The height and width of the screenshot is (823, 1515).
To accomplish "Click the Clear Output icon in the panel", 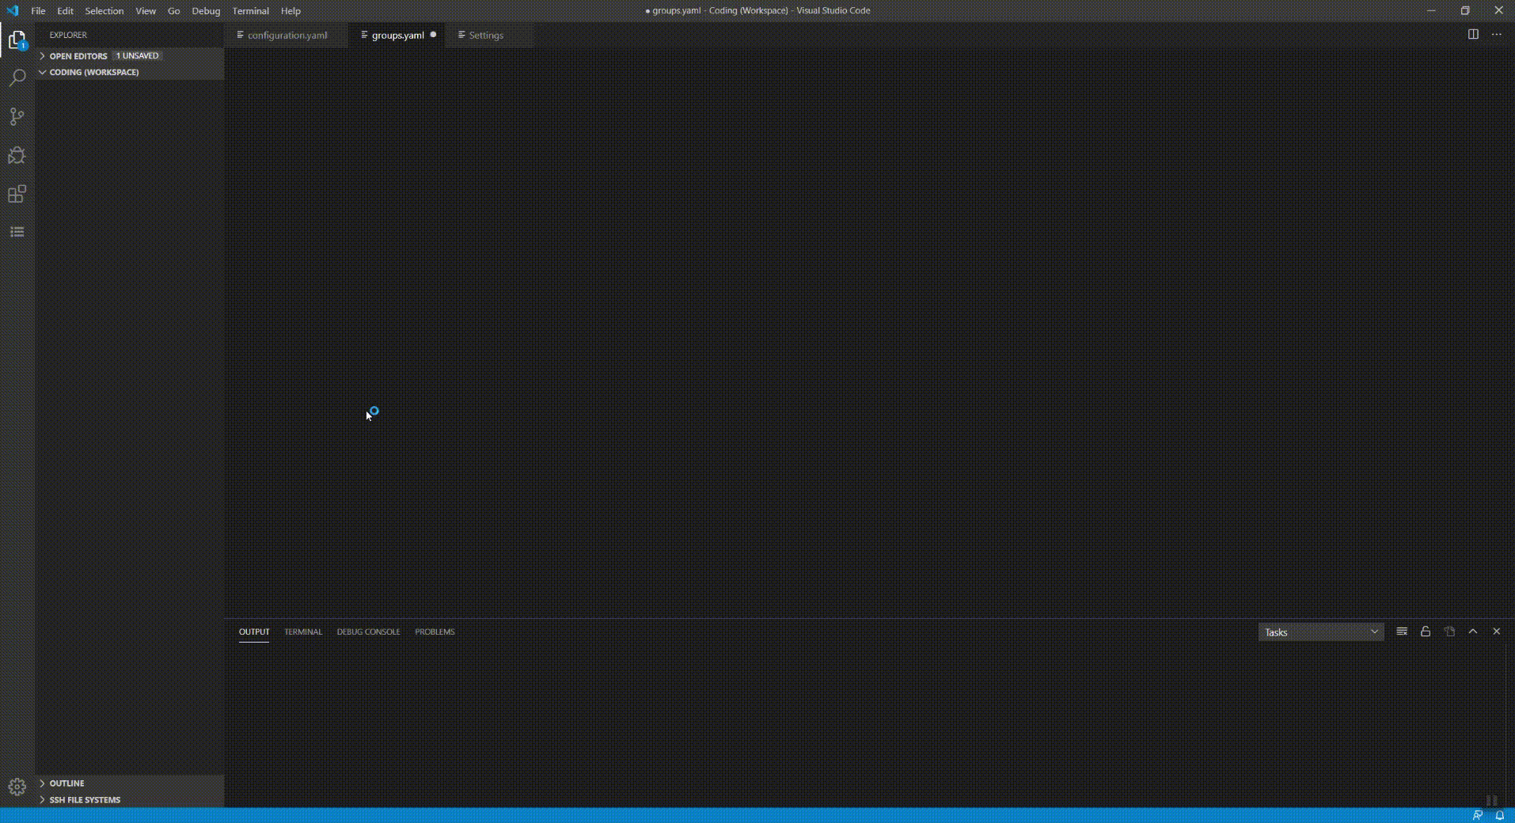I will click(1401, 631).
